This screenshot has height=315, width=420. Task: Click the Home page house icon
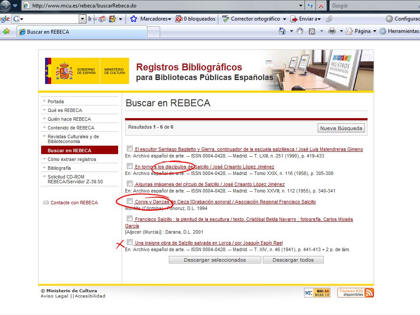click(x=282, y=31)
